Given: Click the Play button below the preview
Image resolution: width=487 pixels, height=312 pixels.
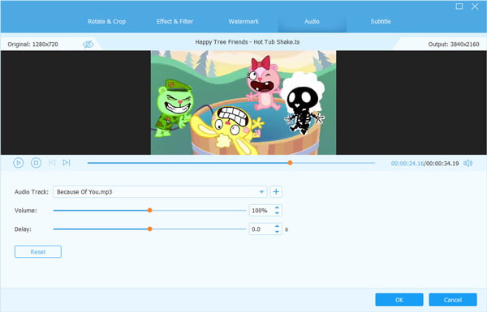Looking at the screenshot, I should (19, 163).
